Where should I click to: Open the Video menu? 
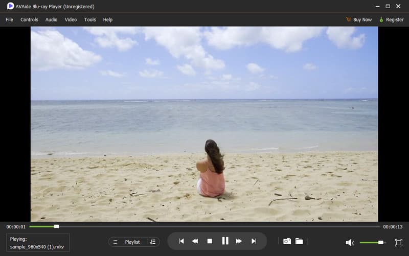[71, 19]
